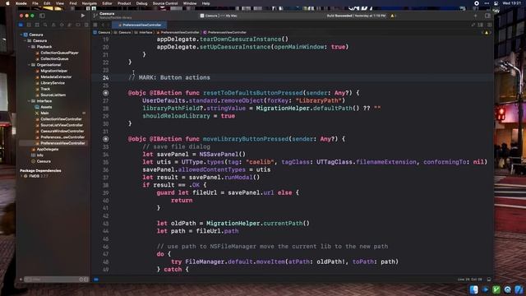526x296 pixels.
Task: Open Main storyboard in navigator
Action: (44, 113)
